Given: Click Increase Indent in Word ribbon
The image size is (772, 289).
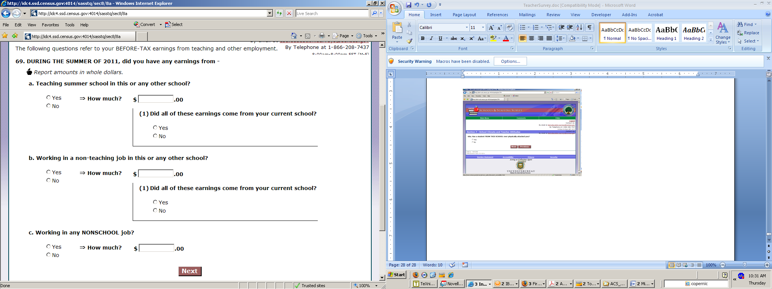Looking at the screenshot, I should tap(570, 27).
